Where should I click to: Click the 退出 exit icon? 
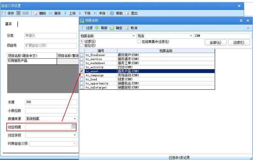tap(127, 13)
